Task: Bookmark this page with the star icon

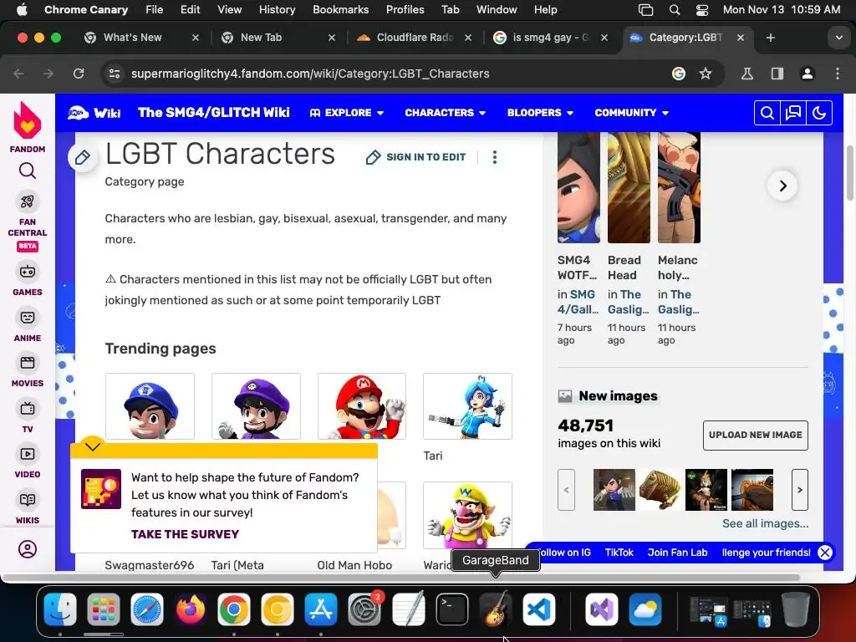Action: (x=706, y=74)
